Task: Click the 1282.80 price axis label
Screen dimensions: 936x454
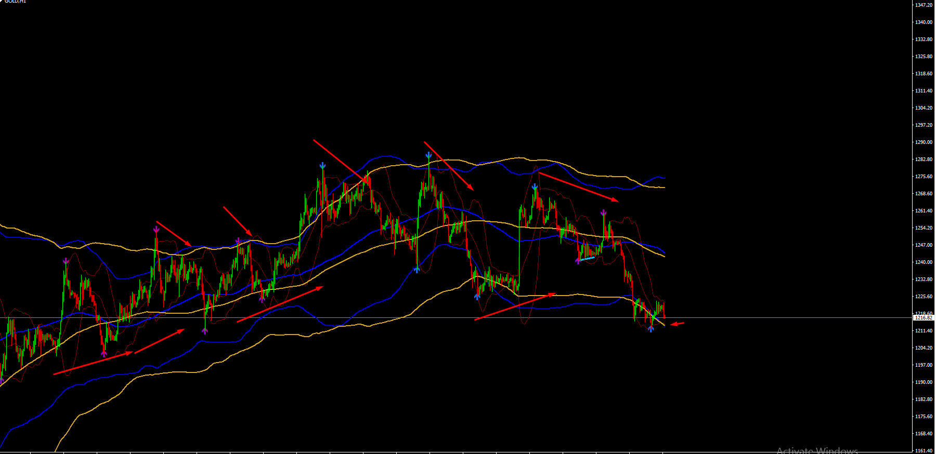Action: point(924,159)
